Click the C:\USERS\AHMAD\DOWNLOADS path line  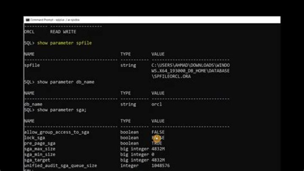click(190, 65)
